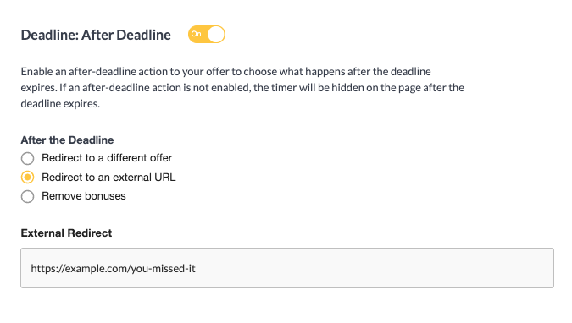Click the "Remove bonuses" label text
This screenshot has height=323, width=572.
pos(84,196)
